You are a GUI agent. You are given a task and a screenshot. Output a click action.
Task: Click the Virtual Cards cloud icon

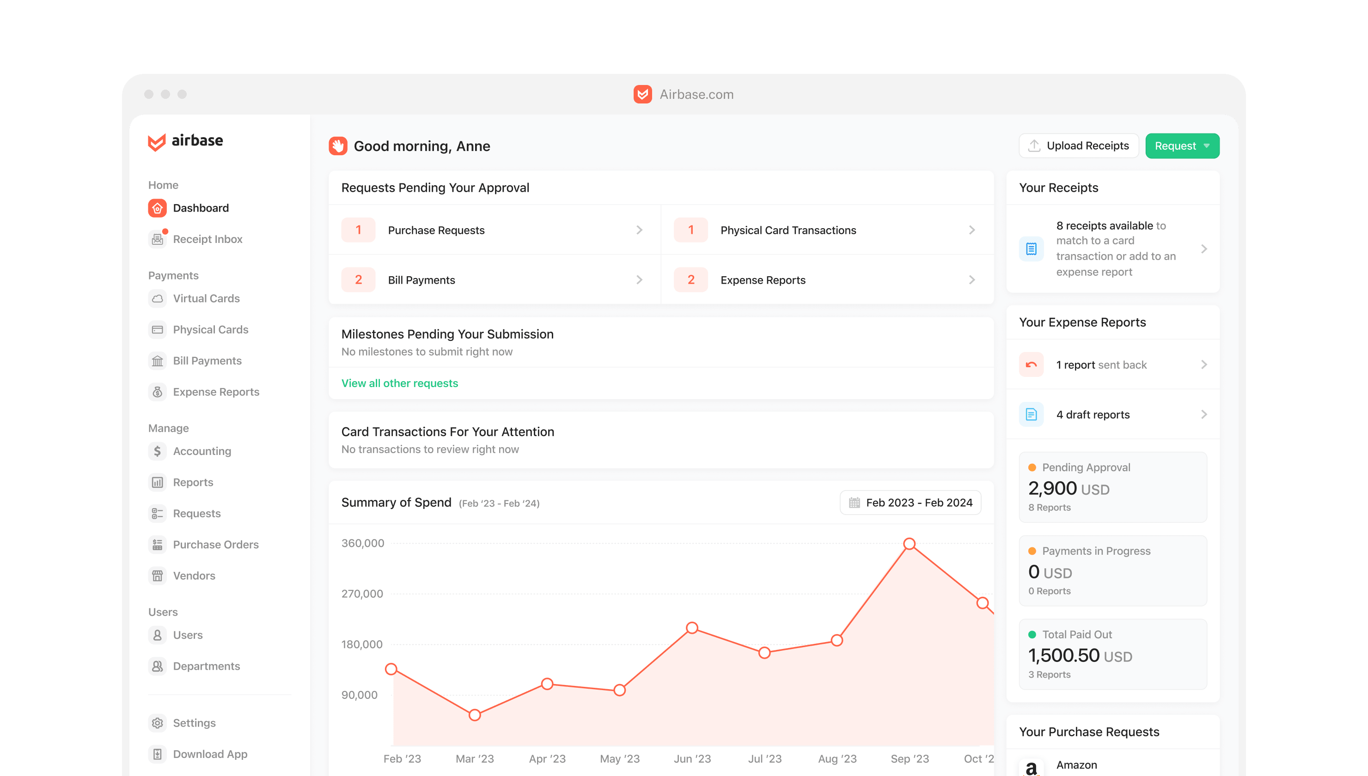pyautogui.click(x=157, y=298)
